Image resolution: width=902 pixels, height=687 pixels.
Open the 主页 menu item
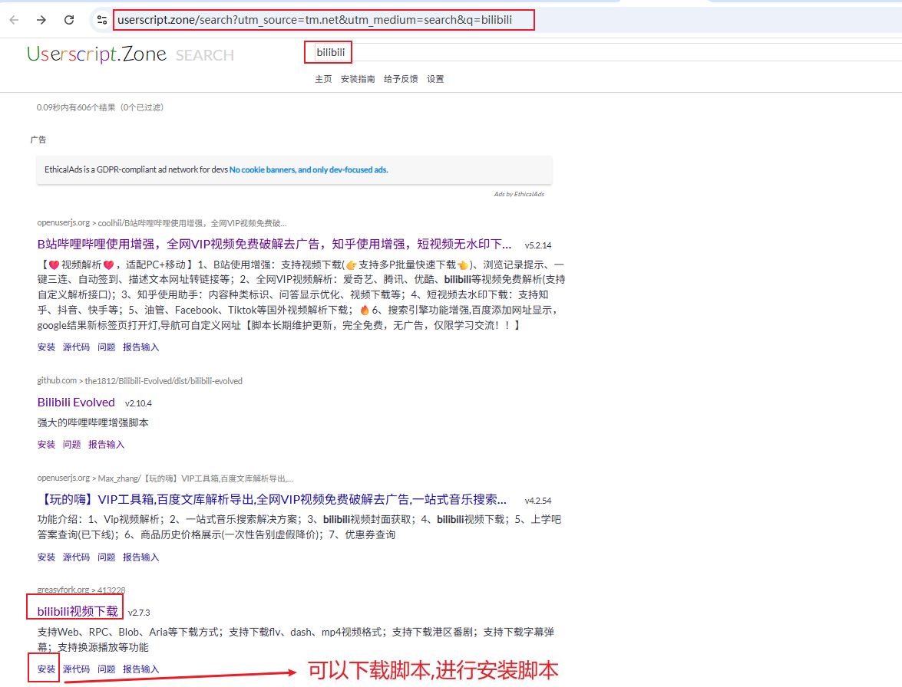[x=323, y=79]
